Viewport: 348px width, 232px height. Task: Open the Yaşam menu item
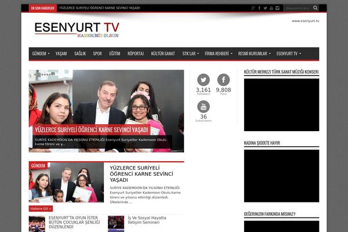(61, 53)
